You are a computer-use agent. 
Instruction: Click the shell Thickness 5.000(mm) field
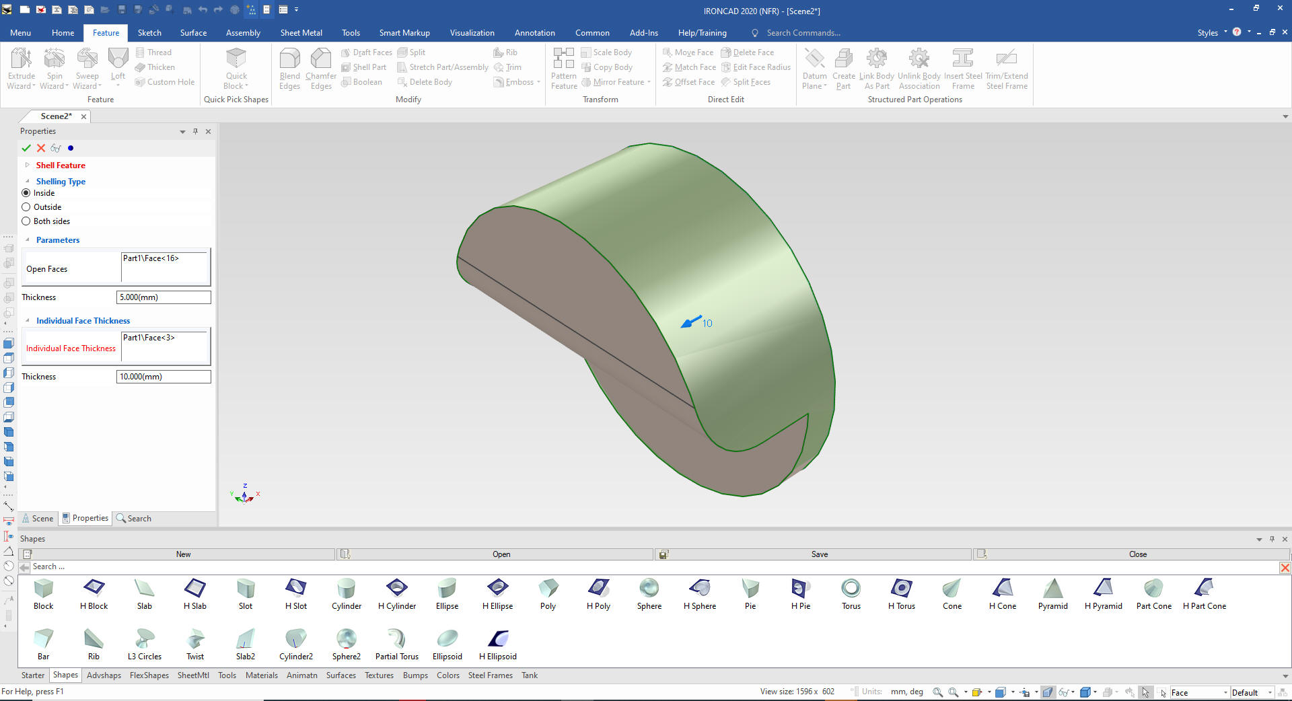(164, 297)
